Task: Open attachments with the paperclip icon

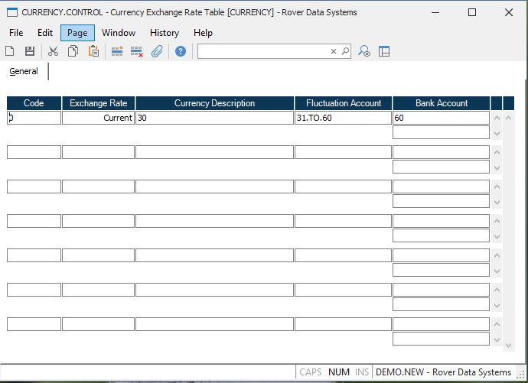Action: click(157, 51)
